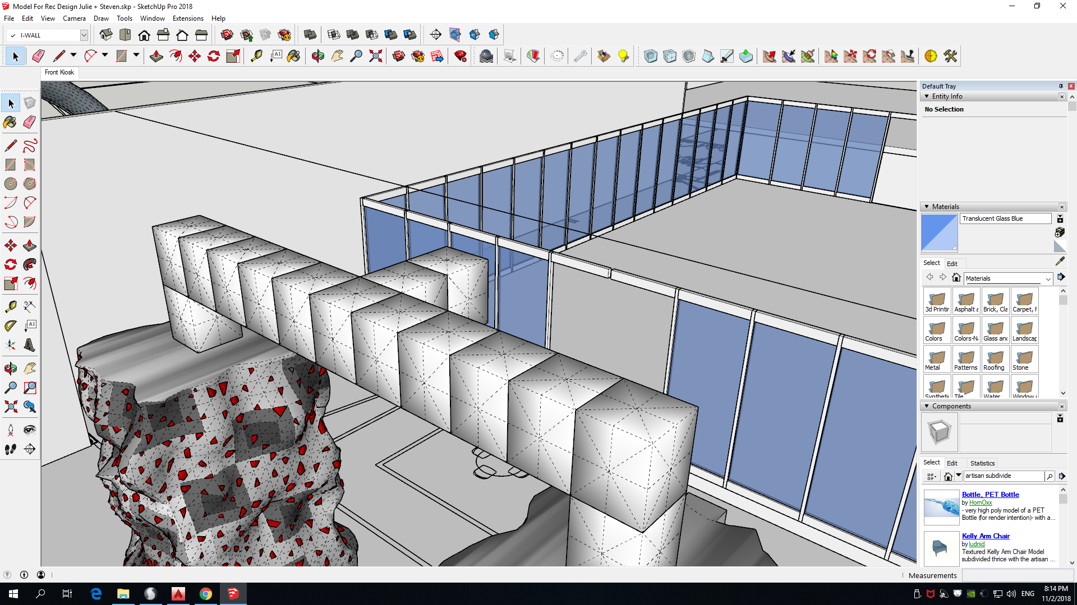Open the I-WALL layer dropdown
Viewport: 1077px width, 605px height.
(84, 35)
